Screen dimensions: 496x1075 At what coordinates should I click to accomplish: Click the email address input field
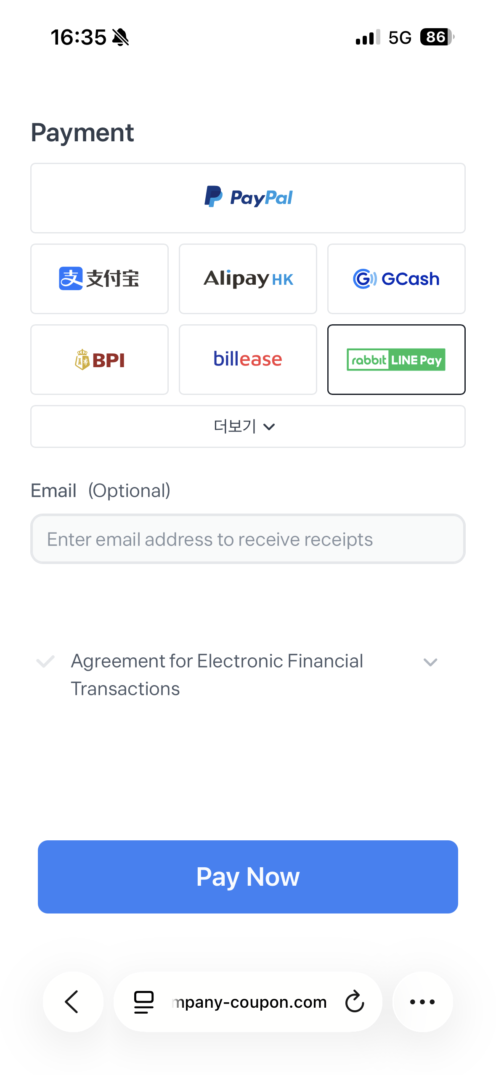click(x=248, y=539)
